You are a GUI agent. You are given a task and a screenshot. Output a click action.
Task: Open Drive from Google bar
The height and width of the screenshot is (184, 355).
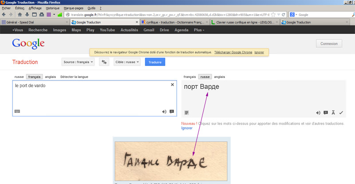(164, 30)
